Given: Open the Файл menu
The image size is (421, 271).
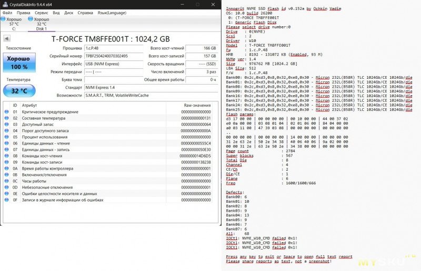Looking at the screenshot, I should pyautogui.click(x=7, y=13).
